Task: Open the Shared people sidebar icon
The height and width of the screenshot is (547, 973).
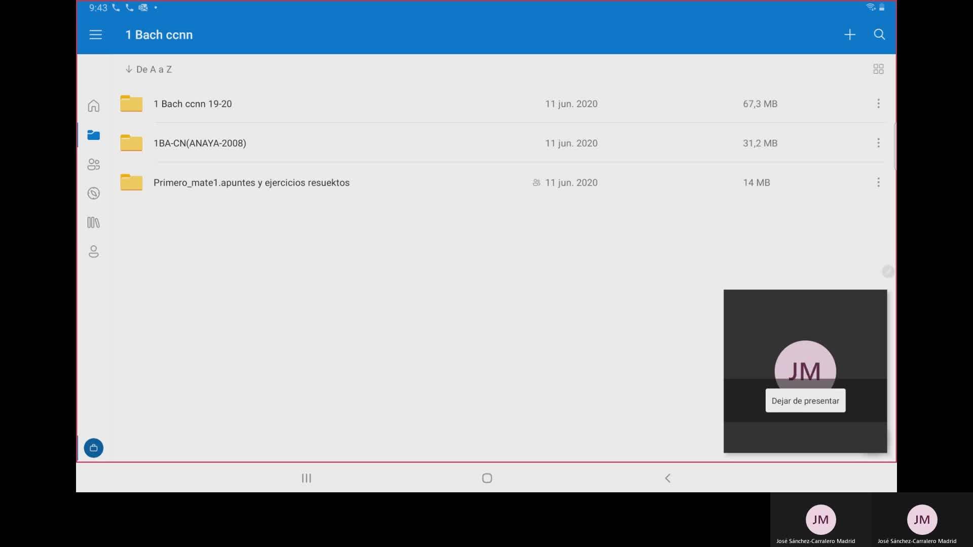Action: (x=94, y=164)
